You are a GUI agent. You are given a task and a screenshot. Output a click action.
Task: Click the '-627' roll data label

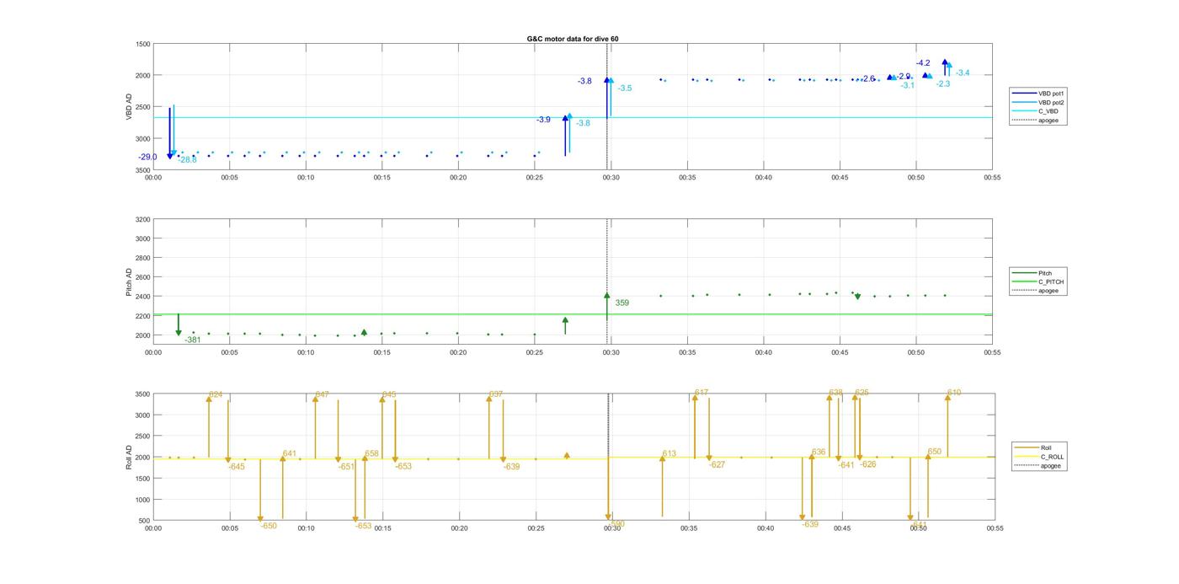717,465
